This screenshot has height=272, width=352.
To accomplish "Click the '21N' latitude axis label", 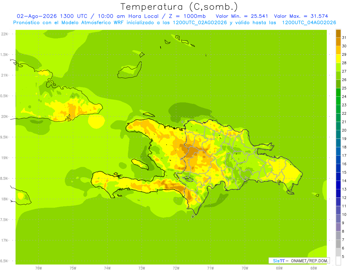I will coord(4,75).
